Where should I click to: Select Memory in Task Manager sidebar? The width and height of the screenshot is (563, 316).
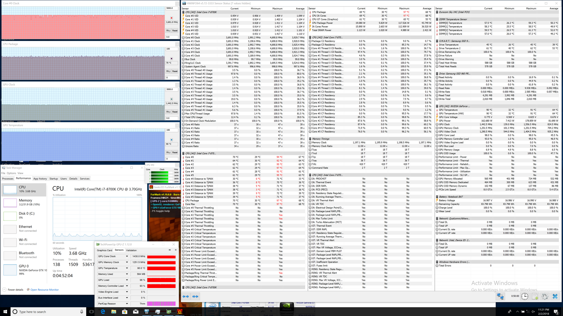click(24, 202)
